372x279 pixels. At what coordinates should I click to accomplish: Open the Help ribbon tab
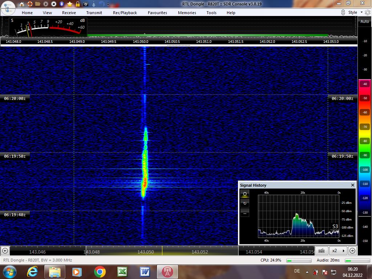[x=231, y=13]
